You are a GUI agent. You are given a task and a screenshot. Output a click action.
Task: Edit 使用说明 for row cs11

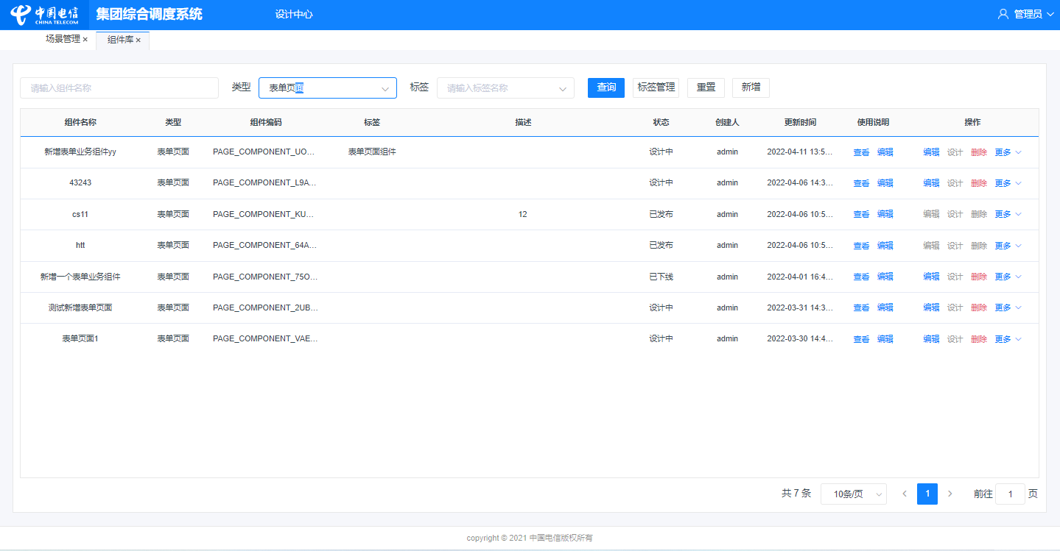885,214
